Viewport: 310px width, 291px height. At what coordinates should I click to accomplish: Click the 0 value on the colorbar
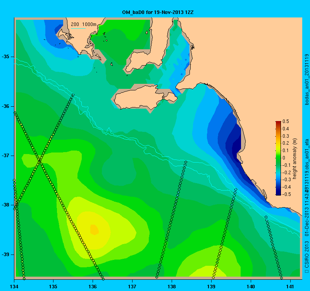pos(284,158)
